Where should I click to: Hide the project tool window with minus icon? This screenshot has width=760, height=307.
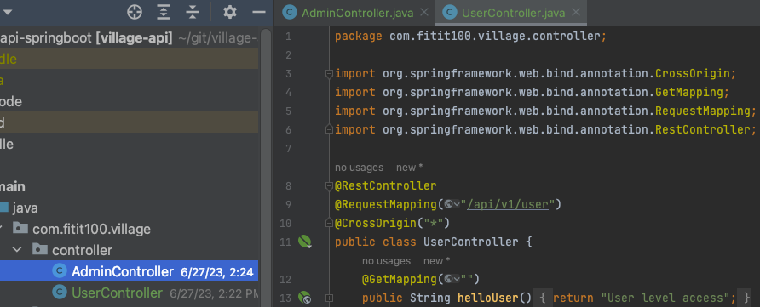pos(259,12)
